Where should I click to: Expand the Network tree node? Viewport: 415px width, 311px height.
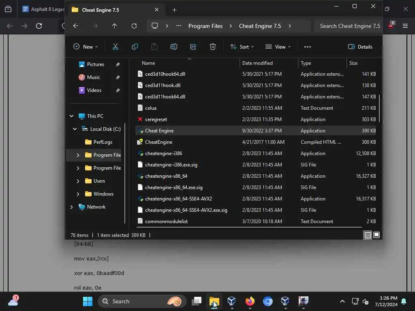point(71,207)
